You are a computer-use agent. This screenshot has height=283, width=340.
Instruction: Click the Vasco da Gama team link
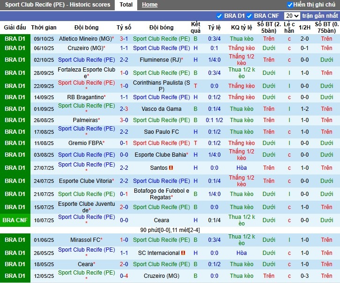pyautogui.click(x=161, y=109)
